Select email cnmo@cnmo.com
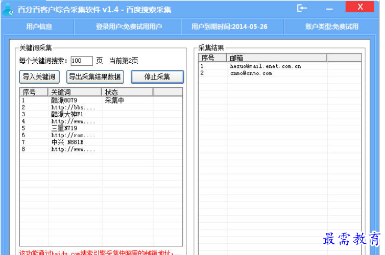385x255 pixels. pyautogui.click(x=251, y=73)
